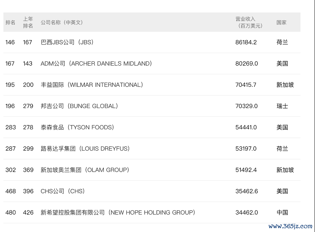Click the 中国 country cell
This screenshot has height=232, width=315.
[x=282, y=213]
